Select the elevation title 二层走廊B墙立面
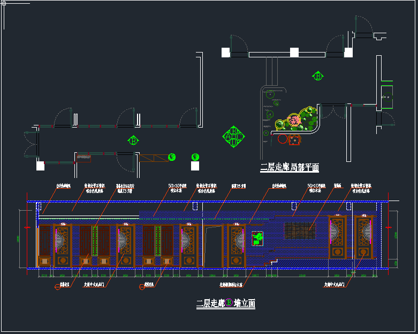Screen dimensions: 418x334 (x=225, y=303)
